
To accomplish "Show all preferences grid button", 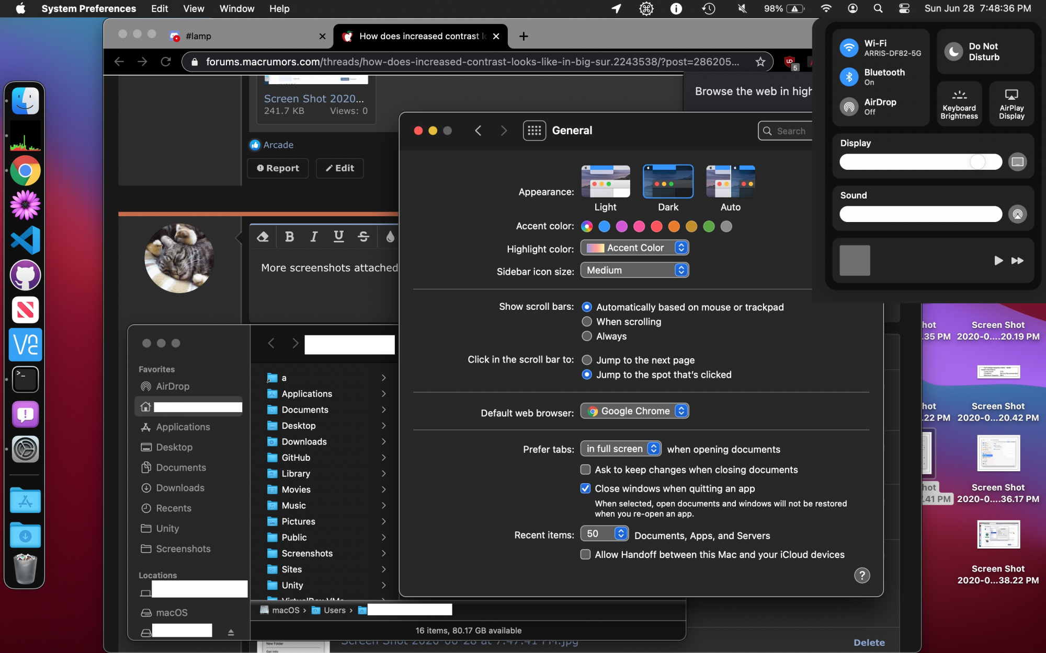I will (x=534, y=131).
